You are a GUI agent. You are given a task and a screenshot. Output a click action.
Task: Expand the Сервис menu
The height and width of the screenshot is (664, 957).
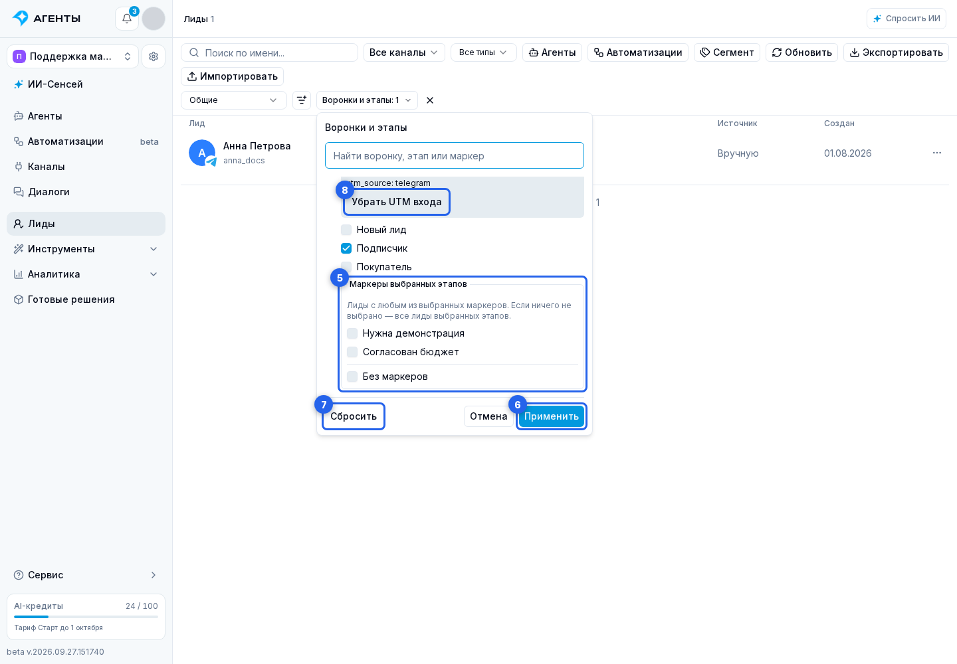[86, 575]
